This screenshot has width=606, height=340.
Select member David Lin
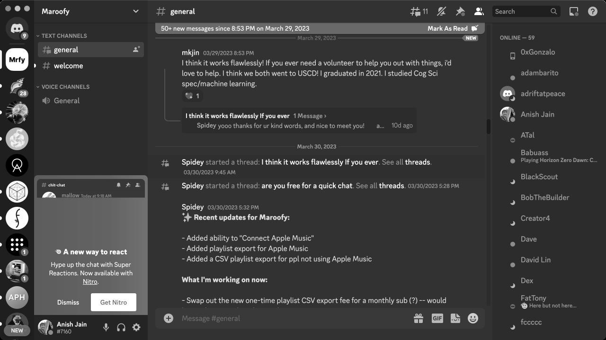(x=549, y=260)
